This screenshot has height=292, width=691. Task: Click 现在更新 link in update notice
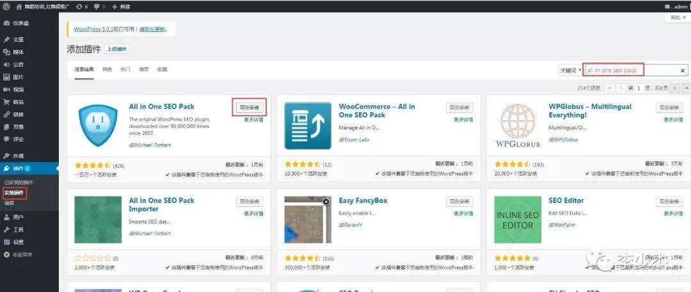tap(152, 29)
